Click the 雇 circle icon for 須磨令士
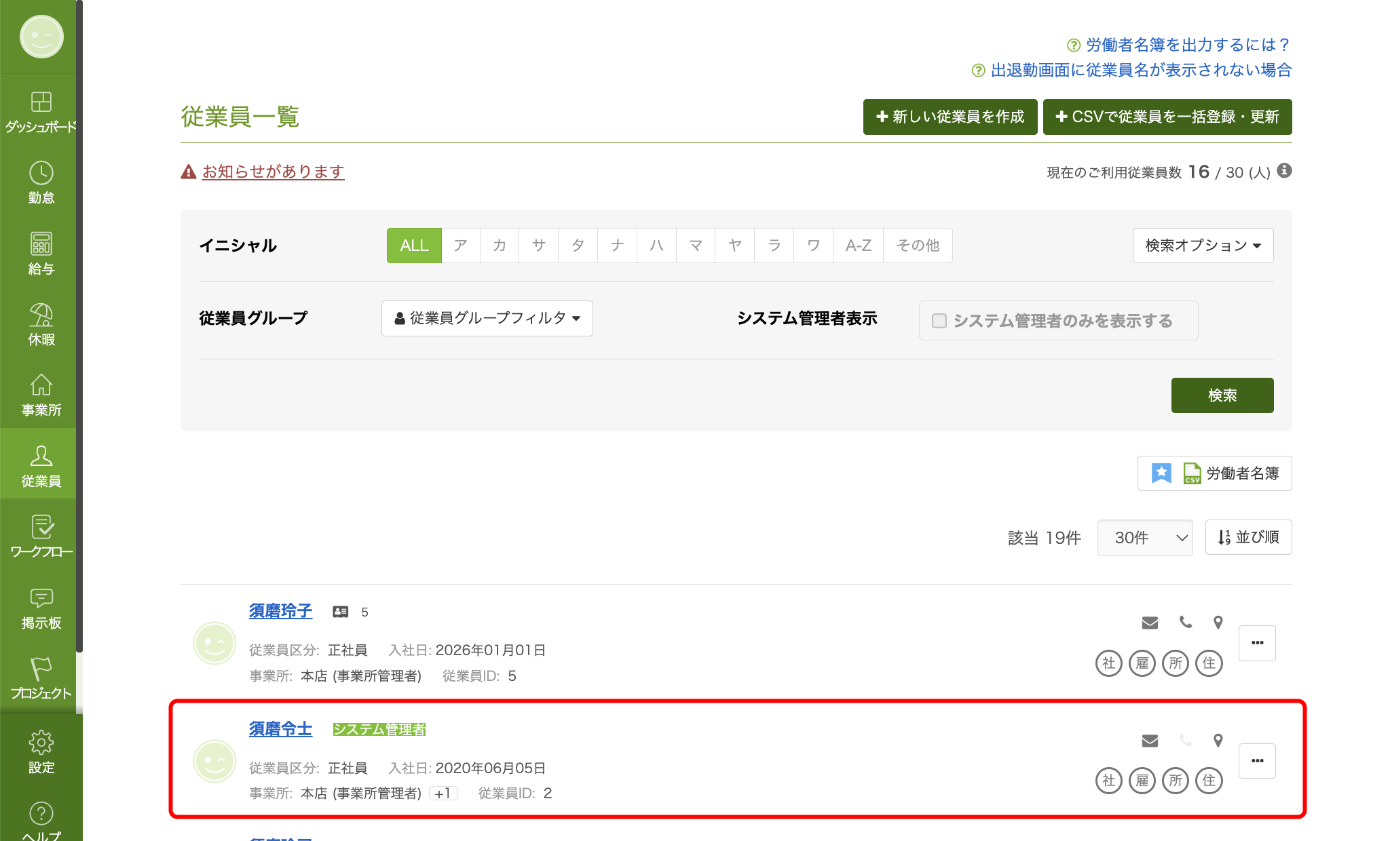Screen dimensions: 1390x841 pos(1142,781)
